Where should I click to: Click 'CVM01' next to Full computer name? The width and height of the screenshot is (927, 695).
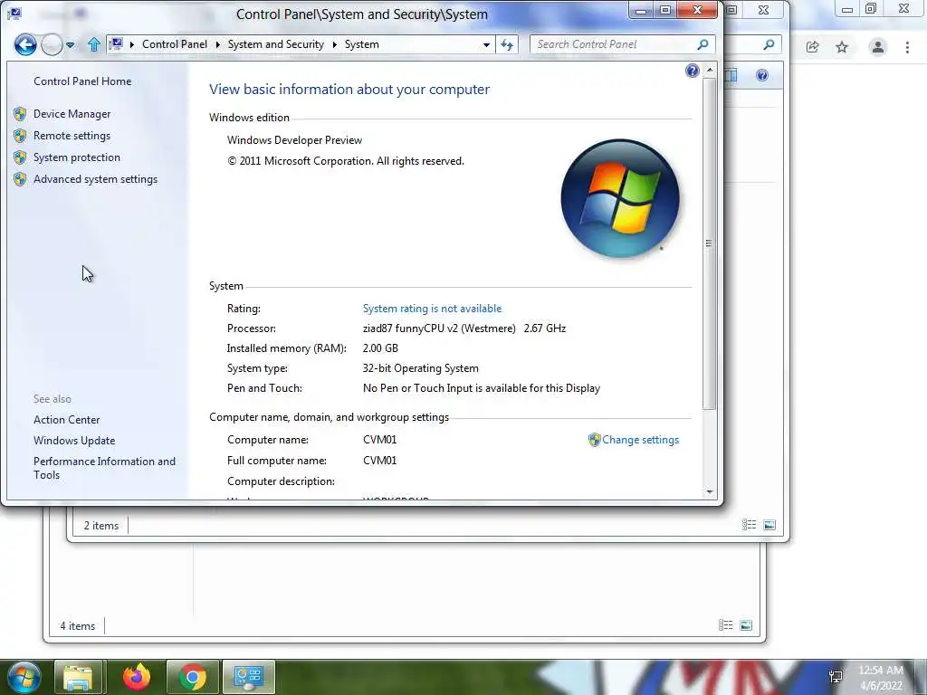379,461
